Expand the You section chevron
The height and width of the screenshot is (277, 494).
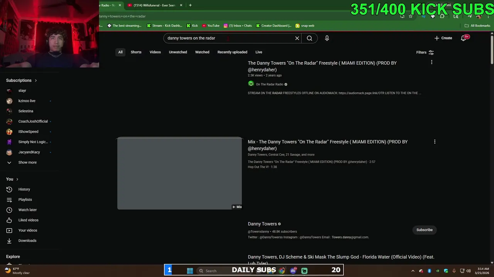tap(17, 179)
